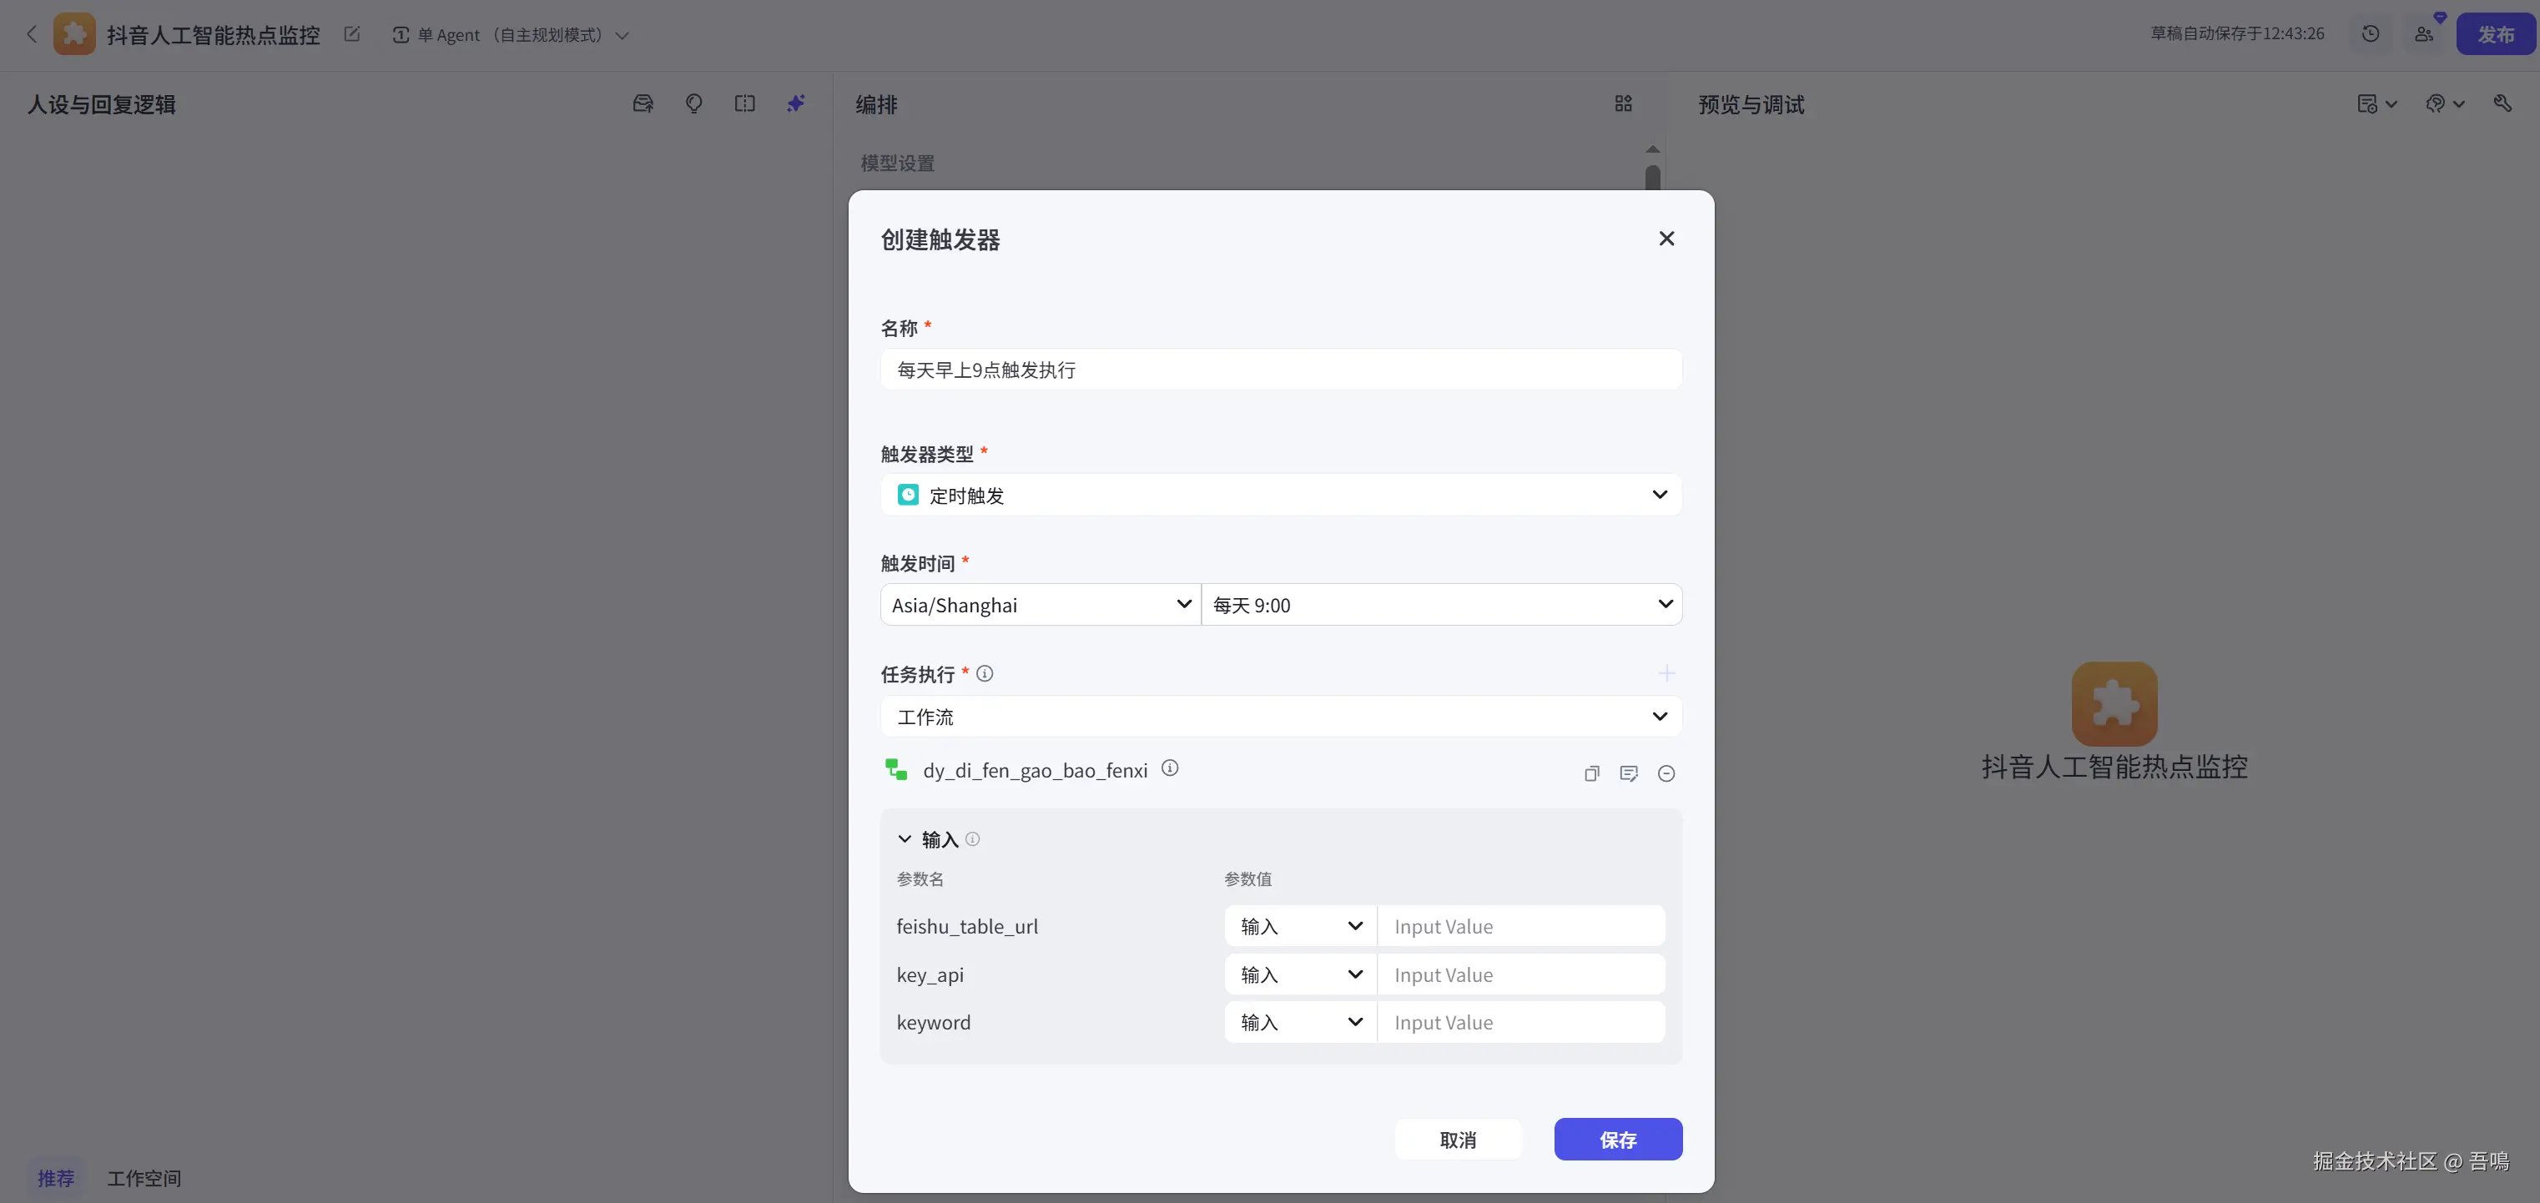The image size is (2540, 1203).
Task: Open the keyword value type dropdown
Action: (1301, 1023)
